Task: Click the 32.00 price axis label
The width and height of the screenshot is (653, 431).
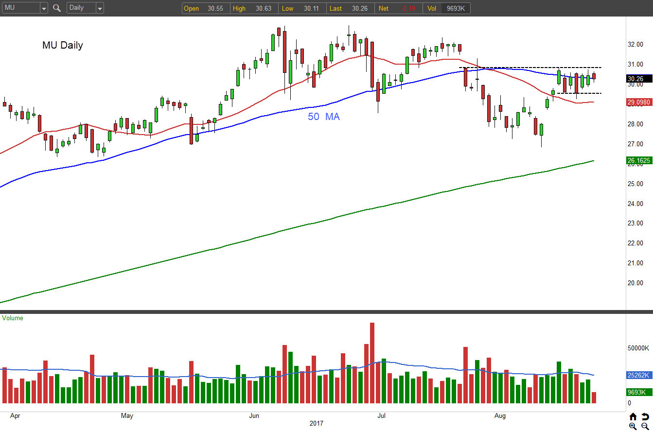Action: click(635, 45)
